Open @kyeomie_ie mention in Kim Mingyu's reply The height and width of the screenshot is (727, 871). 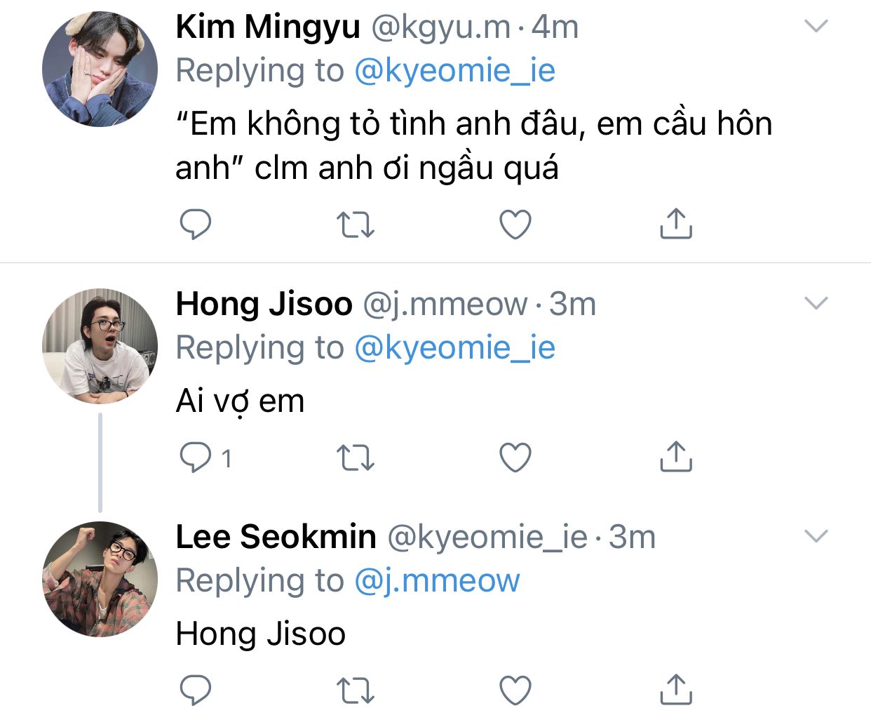454,71
